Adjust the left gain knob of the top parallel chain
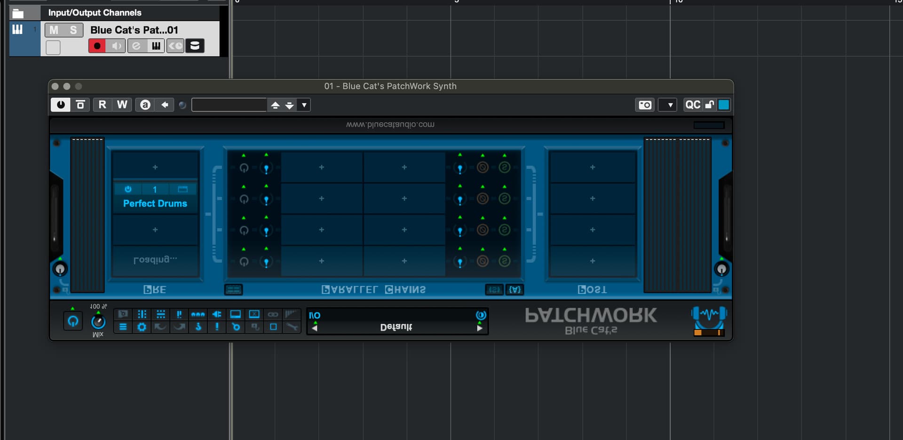 click(266, 168)
